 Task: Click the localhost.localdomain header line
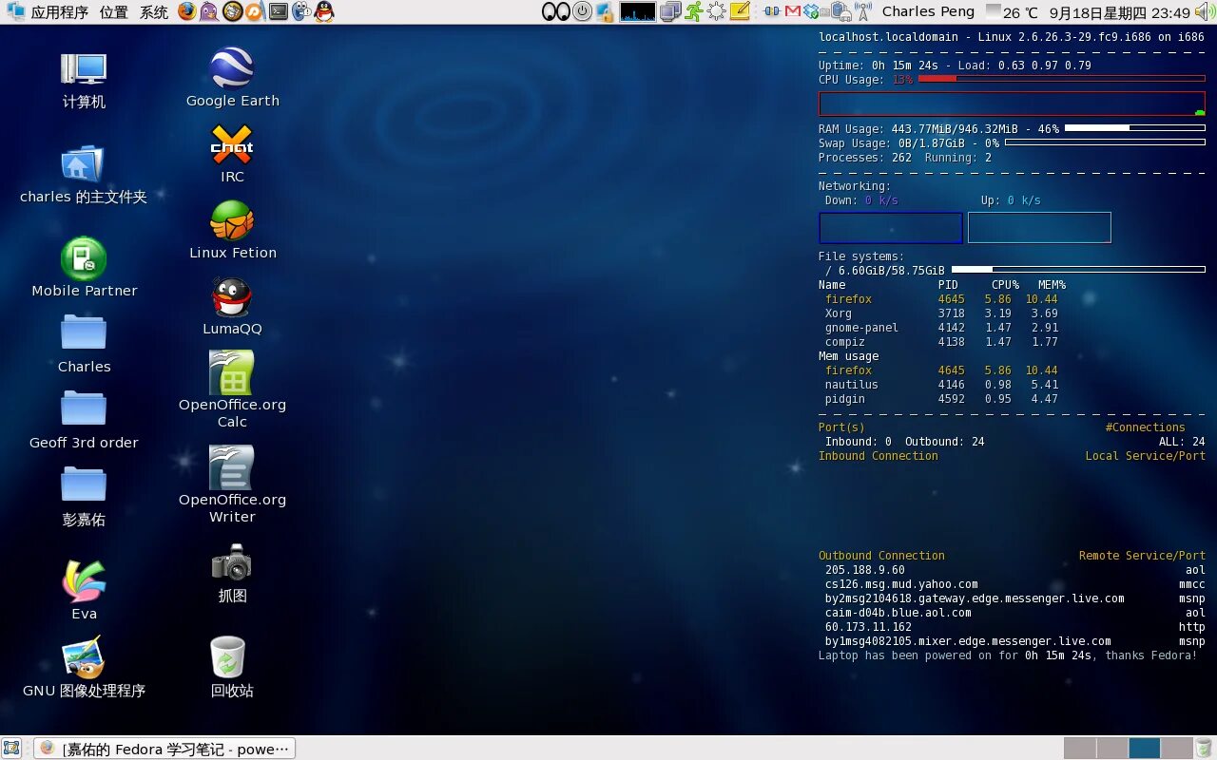(1012, 37)
